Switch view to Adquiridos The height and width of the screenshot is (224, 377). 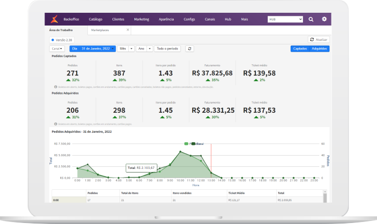point(320,48)
